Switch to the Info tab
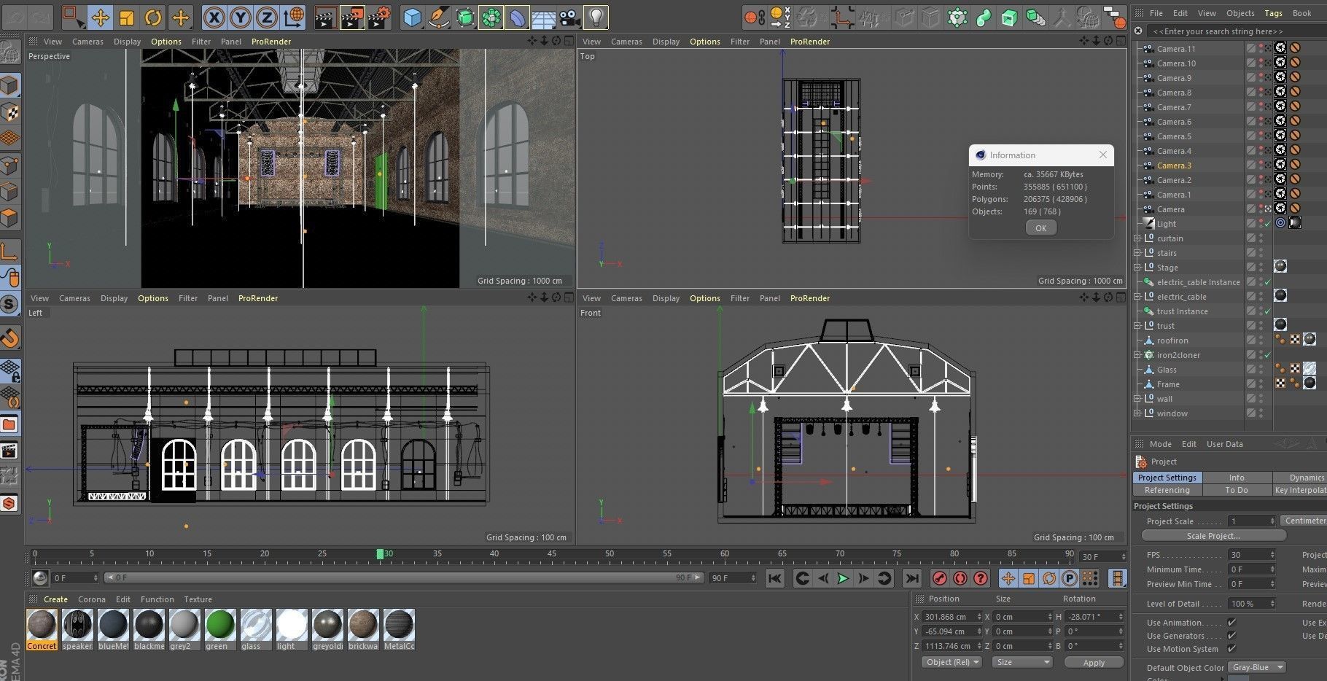Viewport: 1327px width, 681px height. click(x=1237, y=478)
